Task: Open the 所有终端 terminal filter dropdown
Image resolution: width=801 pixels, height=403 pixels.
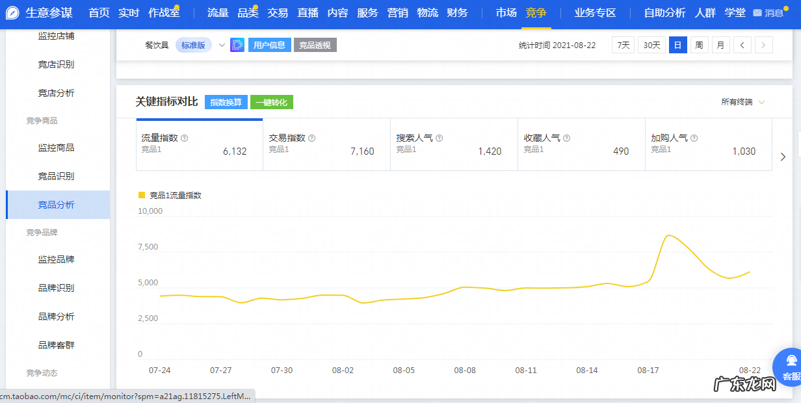Action: [741, 102]
